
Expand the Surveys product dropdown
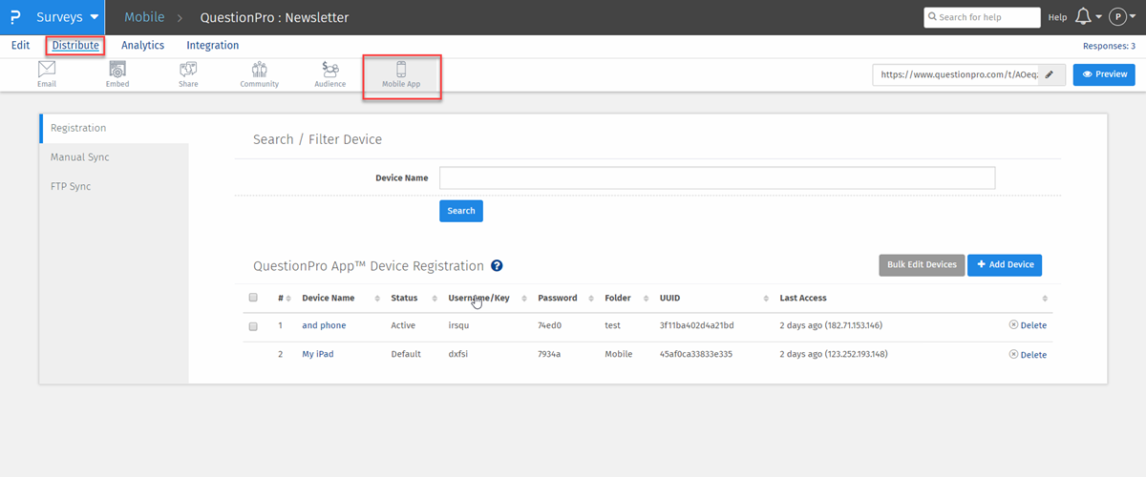[67, 17]
